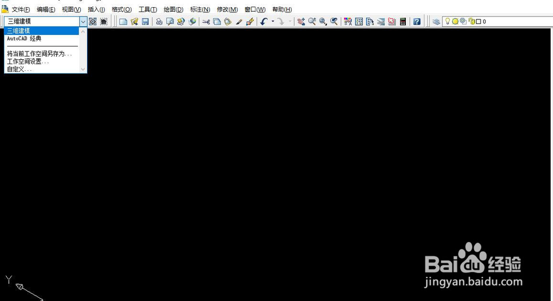Open Help with the question mark icon
Screen dimensions: 553x301
(417, 22)
